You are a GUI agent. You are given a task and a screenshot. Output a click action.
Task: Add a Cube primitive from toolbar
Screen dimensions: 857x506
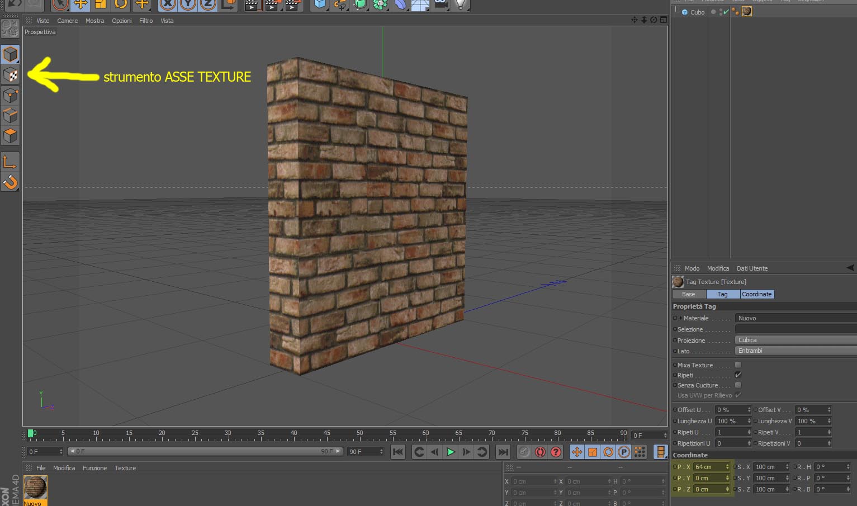(320, 4)
